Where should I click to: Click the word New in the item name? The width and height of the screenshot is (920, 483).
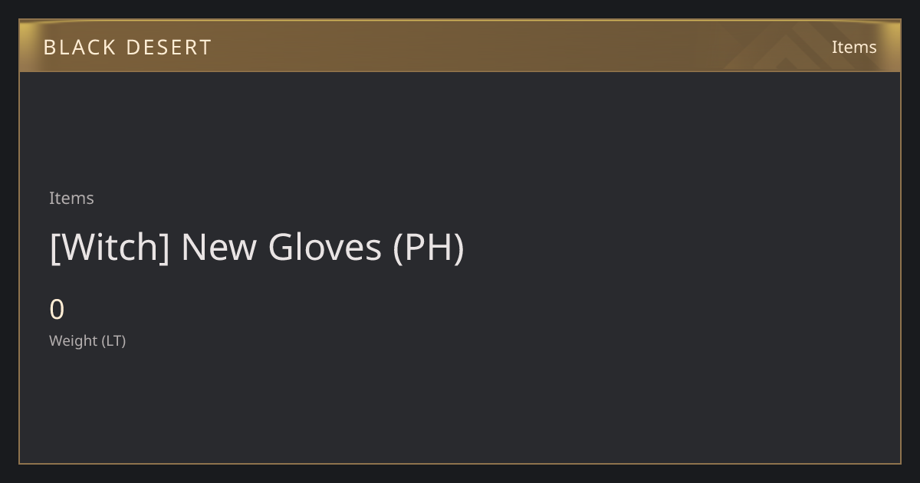click(x=219, y=248)
